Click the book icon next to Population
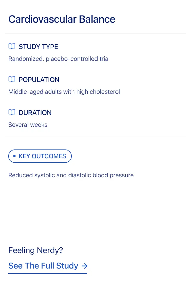The width and height of the screenshot is (191, 284). [12, 80]
